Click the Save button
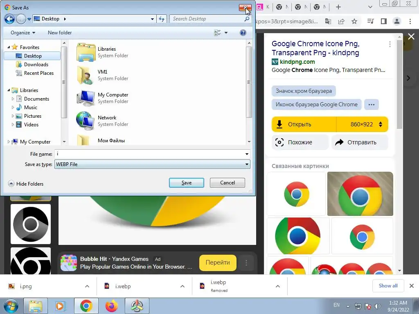Viewport: 419px width, 314px height. [187, 183]
